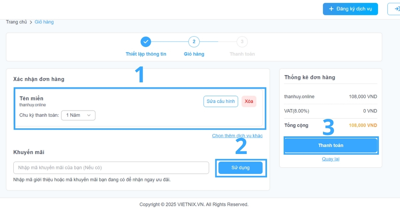Click the Quay lại link below Thanh toán
This screenshot has height=210, width=400.
(330, 159)
